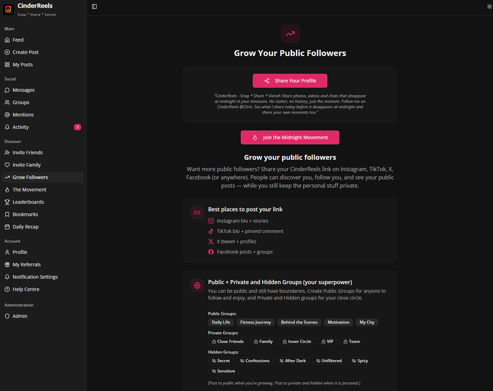The height and width of the screenshot is (391, 493).
Task: Click the TikTok icon in link list
Action: coord(211,231)
